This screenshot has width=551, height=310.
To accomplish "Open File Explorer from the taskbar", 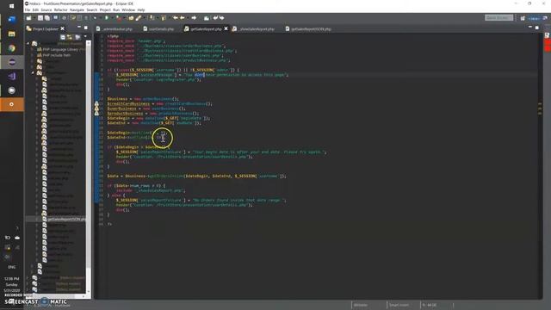I will coord(11,34).
